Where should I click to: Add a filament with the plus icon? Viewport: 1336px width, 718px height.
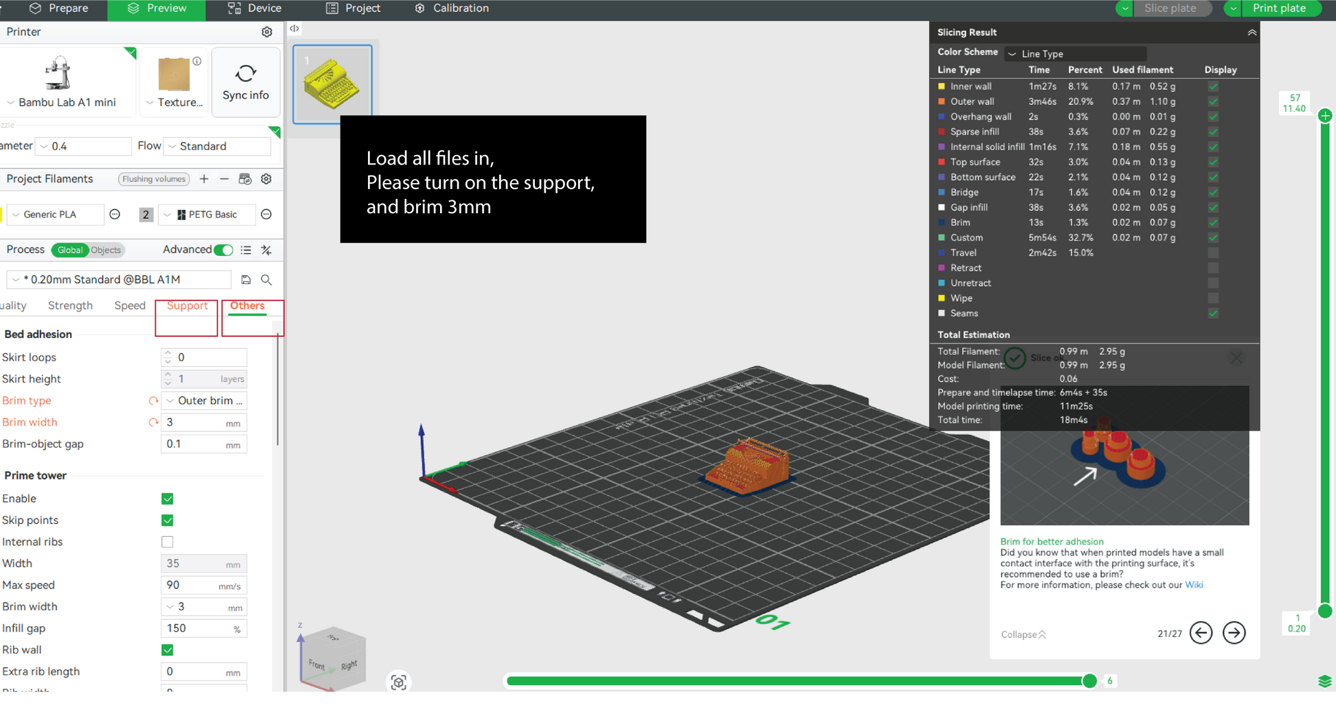point(204,179)
